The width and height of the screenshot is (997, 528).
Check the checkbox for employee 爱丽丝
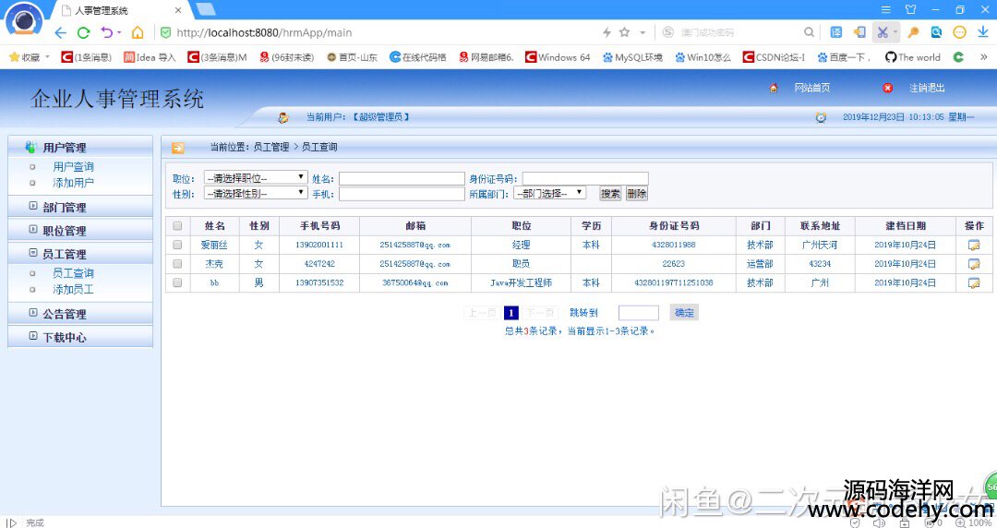point(177,245)
